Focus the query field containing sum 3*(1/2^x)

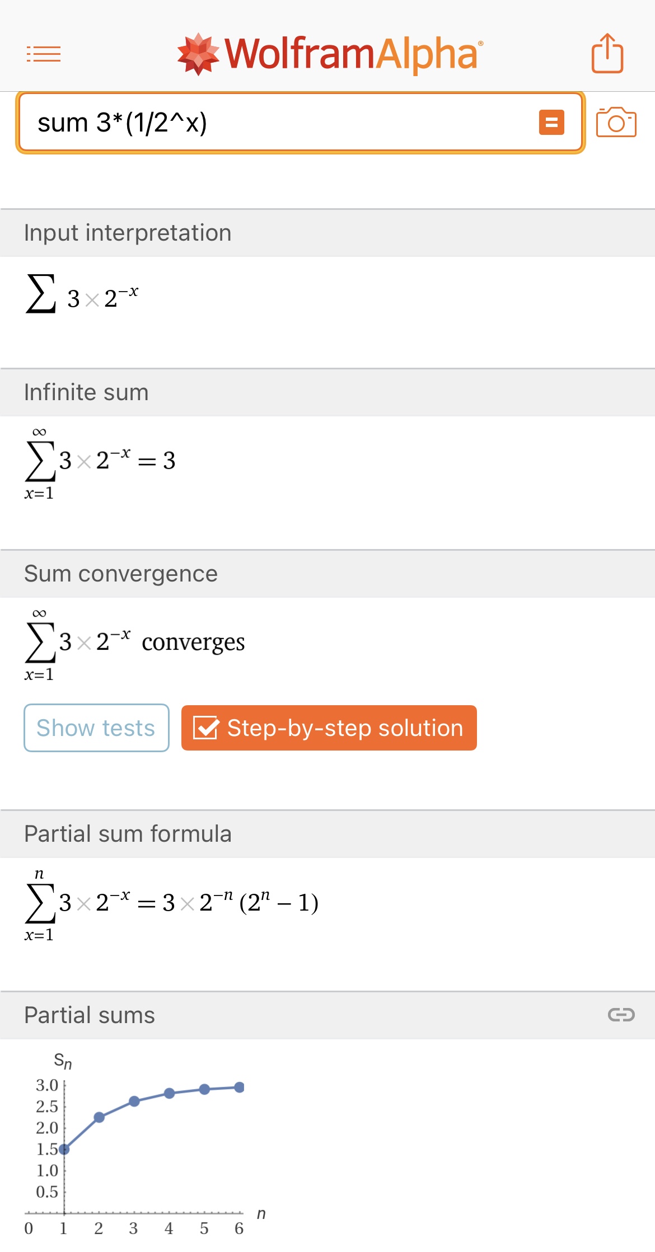(280, 123)
